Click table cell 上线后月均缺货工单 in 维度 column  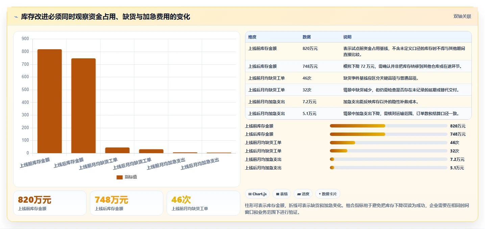(266, 90)
